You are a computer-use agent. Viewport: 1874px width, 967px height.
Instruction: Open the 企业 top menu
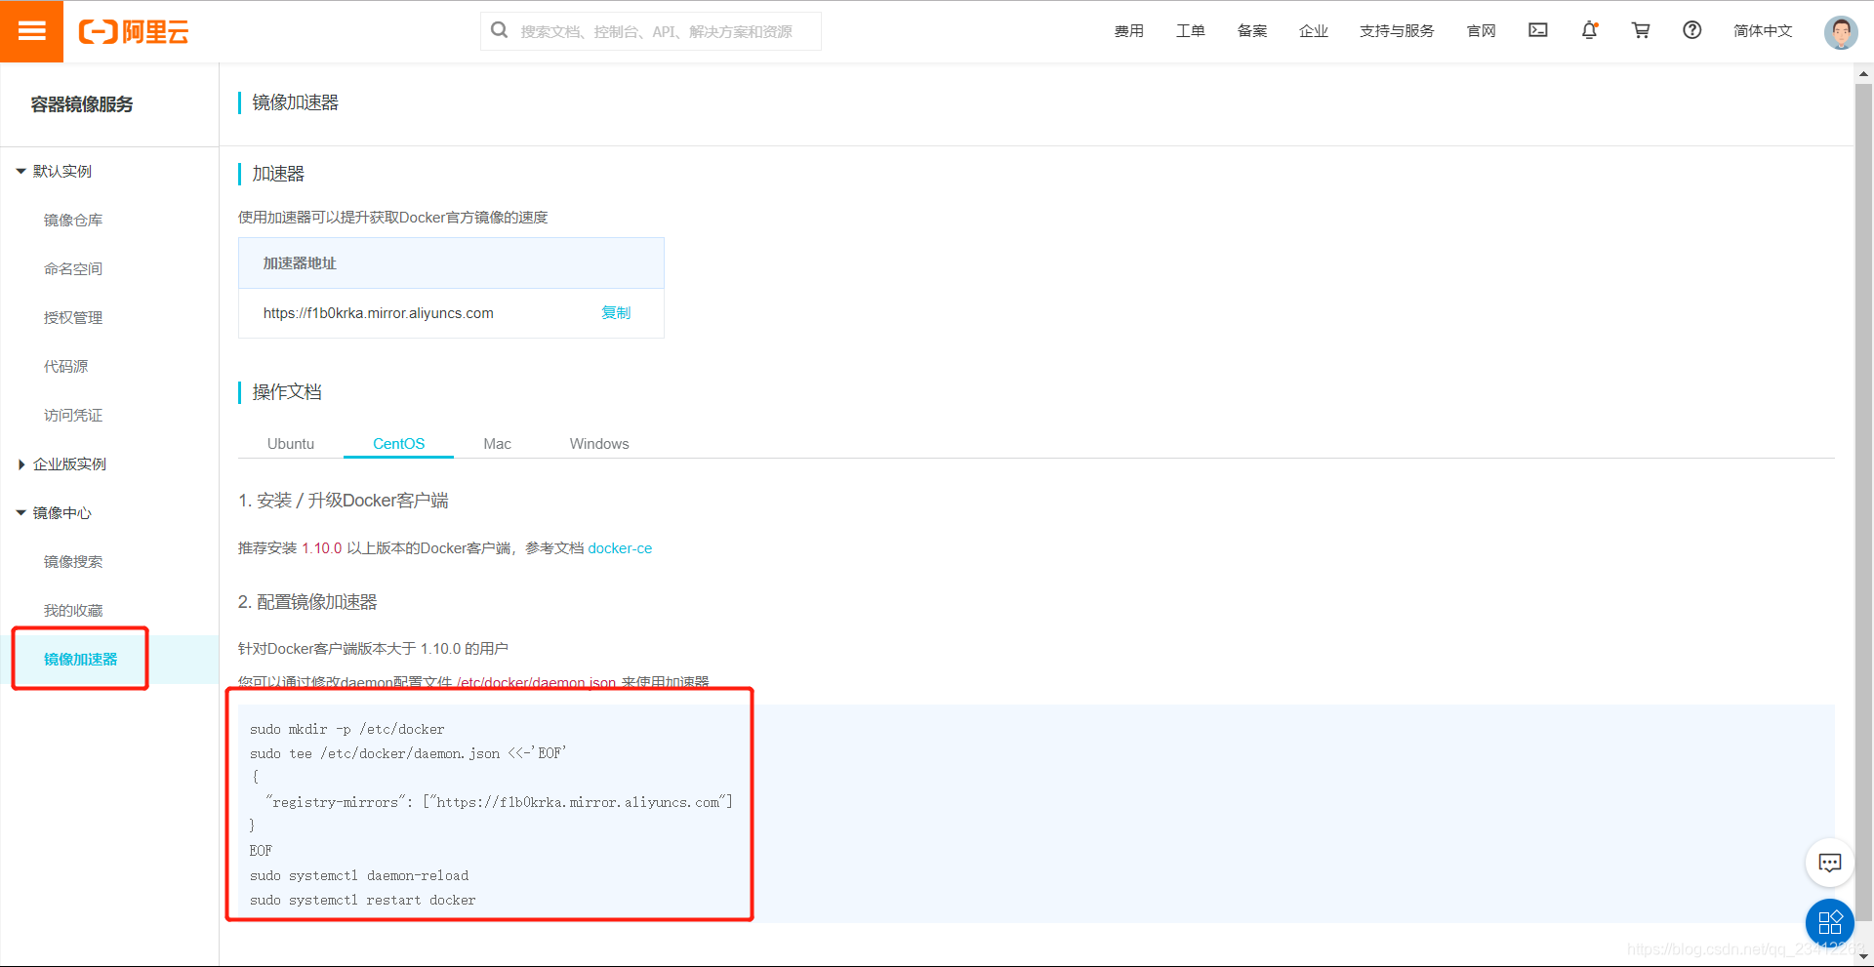[x=1314, y=31]
